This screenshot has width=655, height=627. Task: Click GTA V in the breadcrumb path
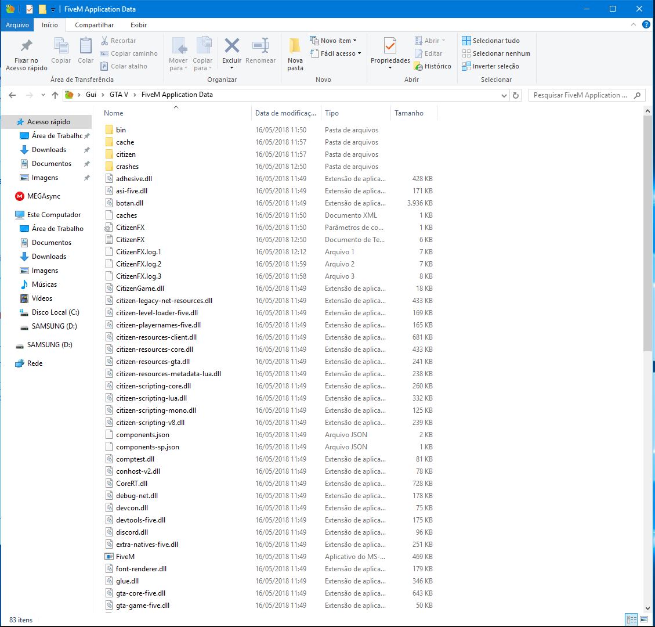tap(119, 95)
